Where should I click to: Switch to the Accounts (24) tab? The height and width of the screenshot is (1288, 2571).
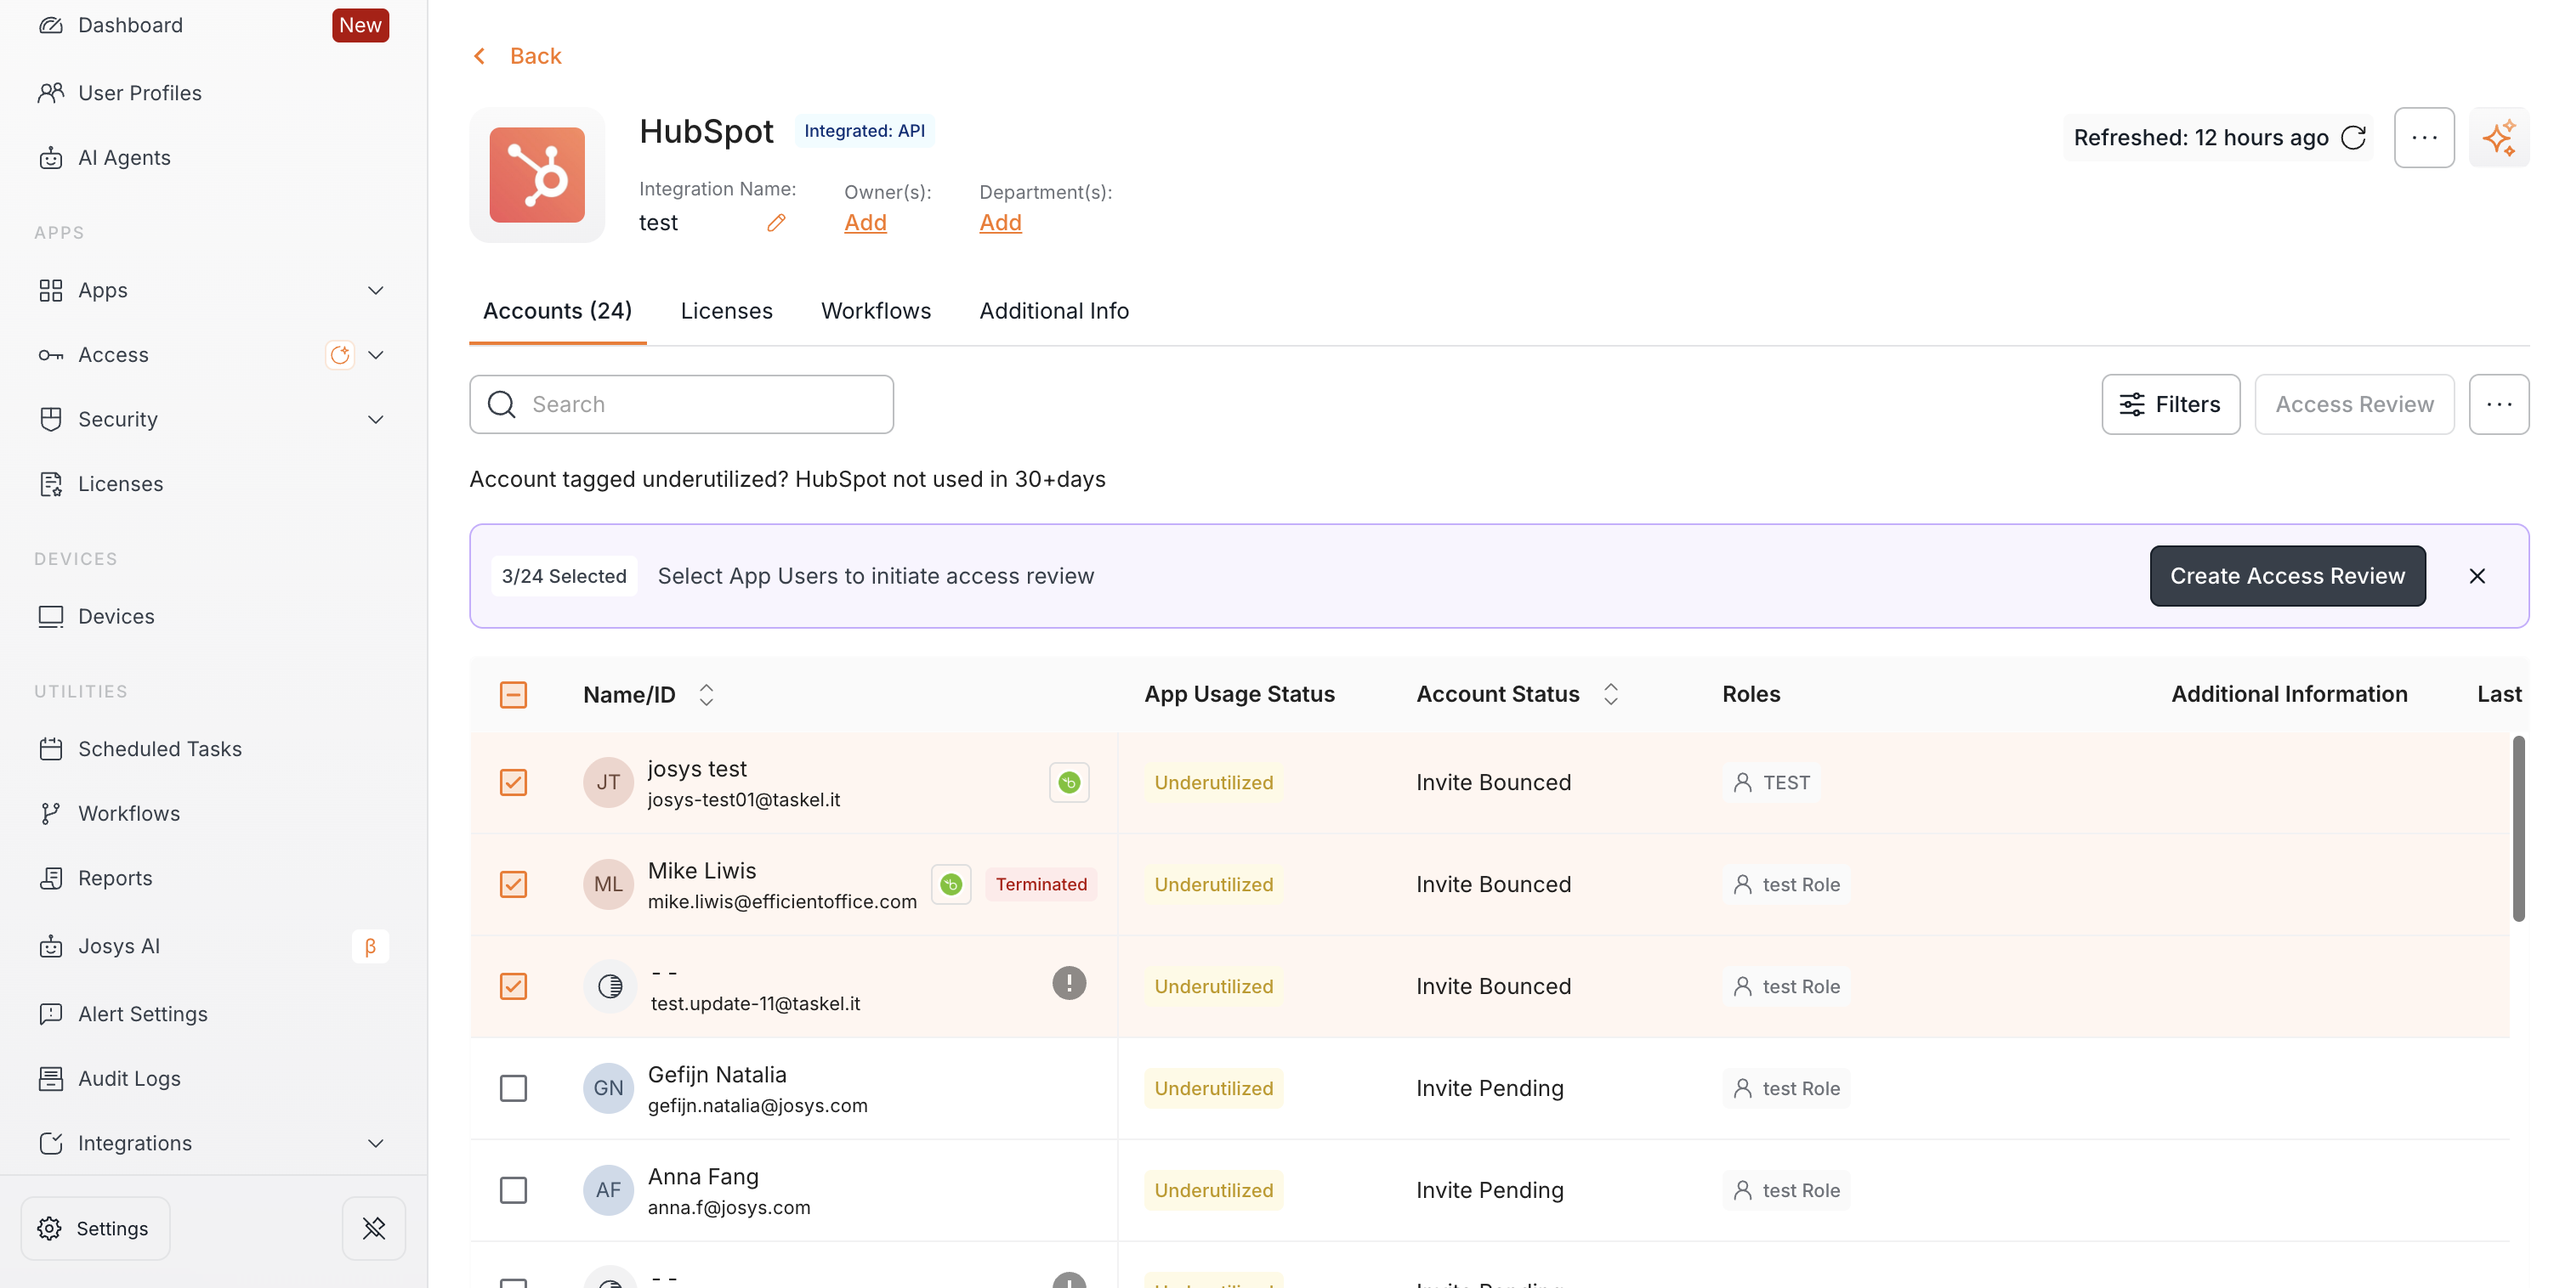(558, 311)
